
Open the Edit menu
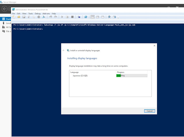tap(18, 14)
